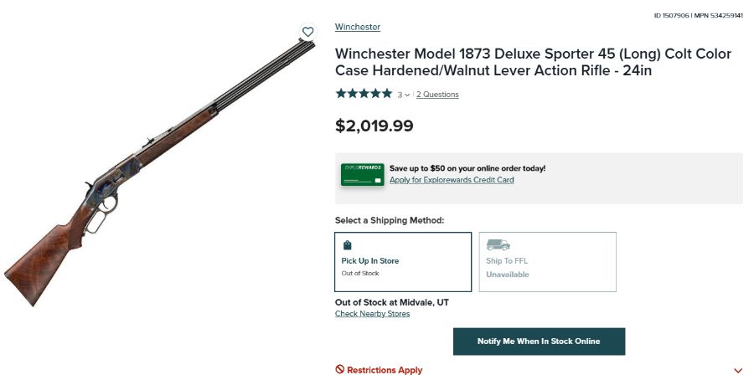Viewport: 754px width, 380px height.
Task: Open the 2 Questions link
Action: 437,95
